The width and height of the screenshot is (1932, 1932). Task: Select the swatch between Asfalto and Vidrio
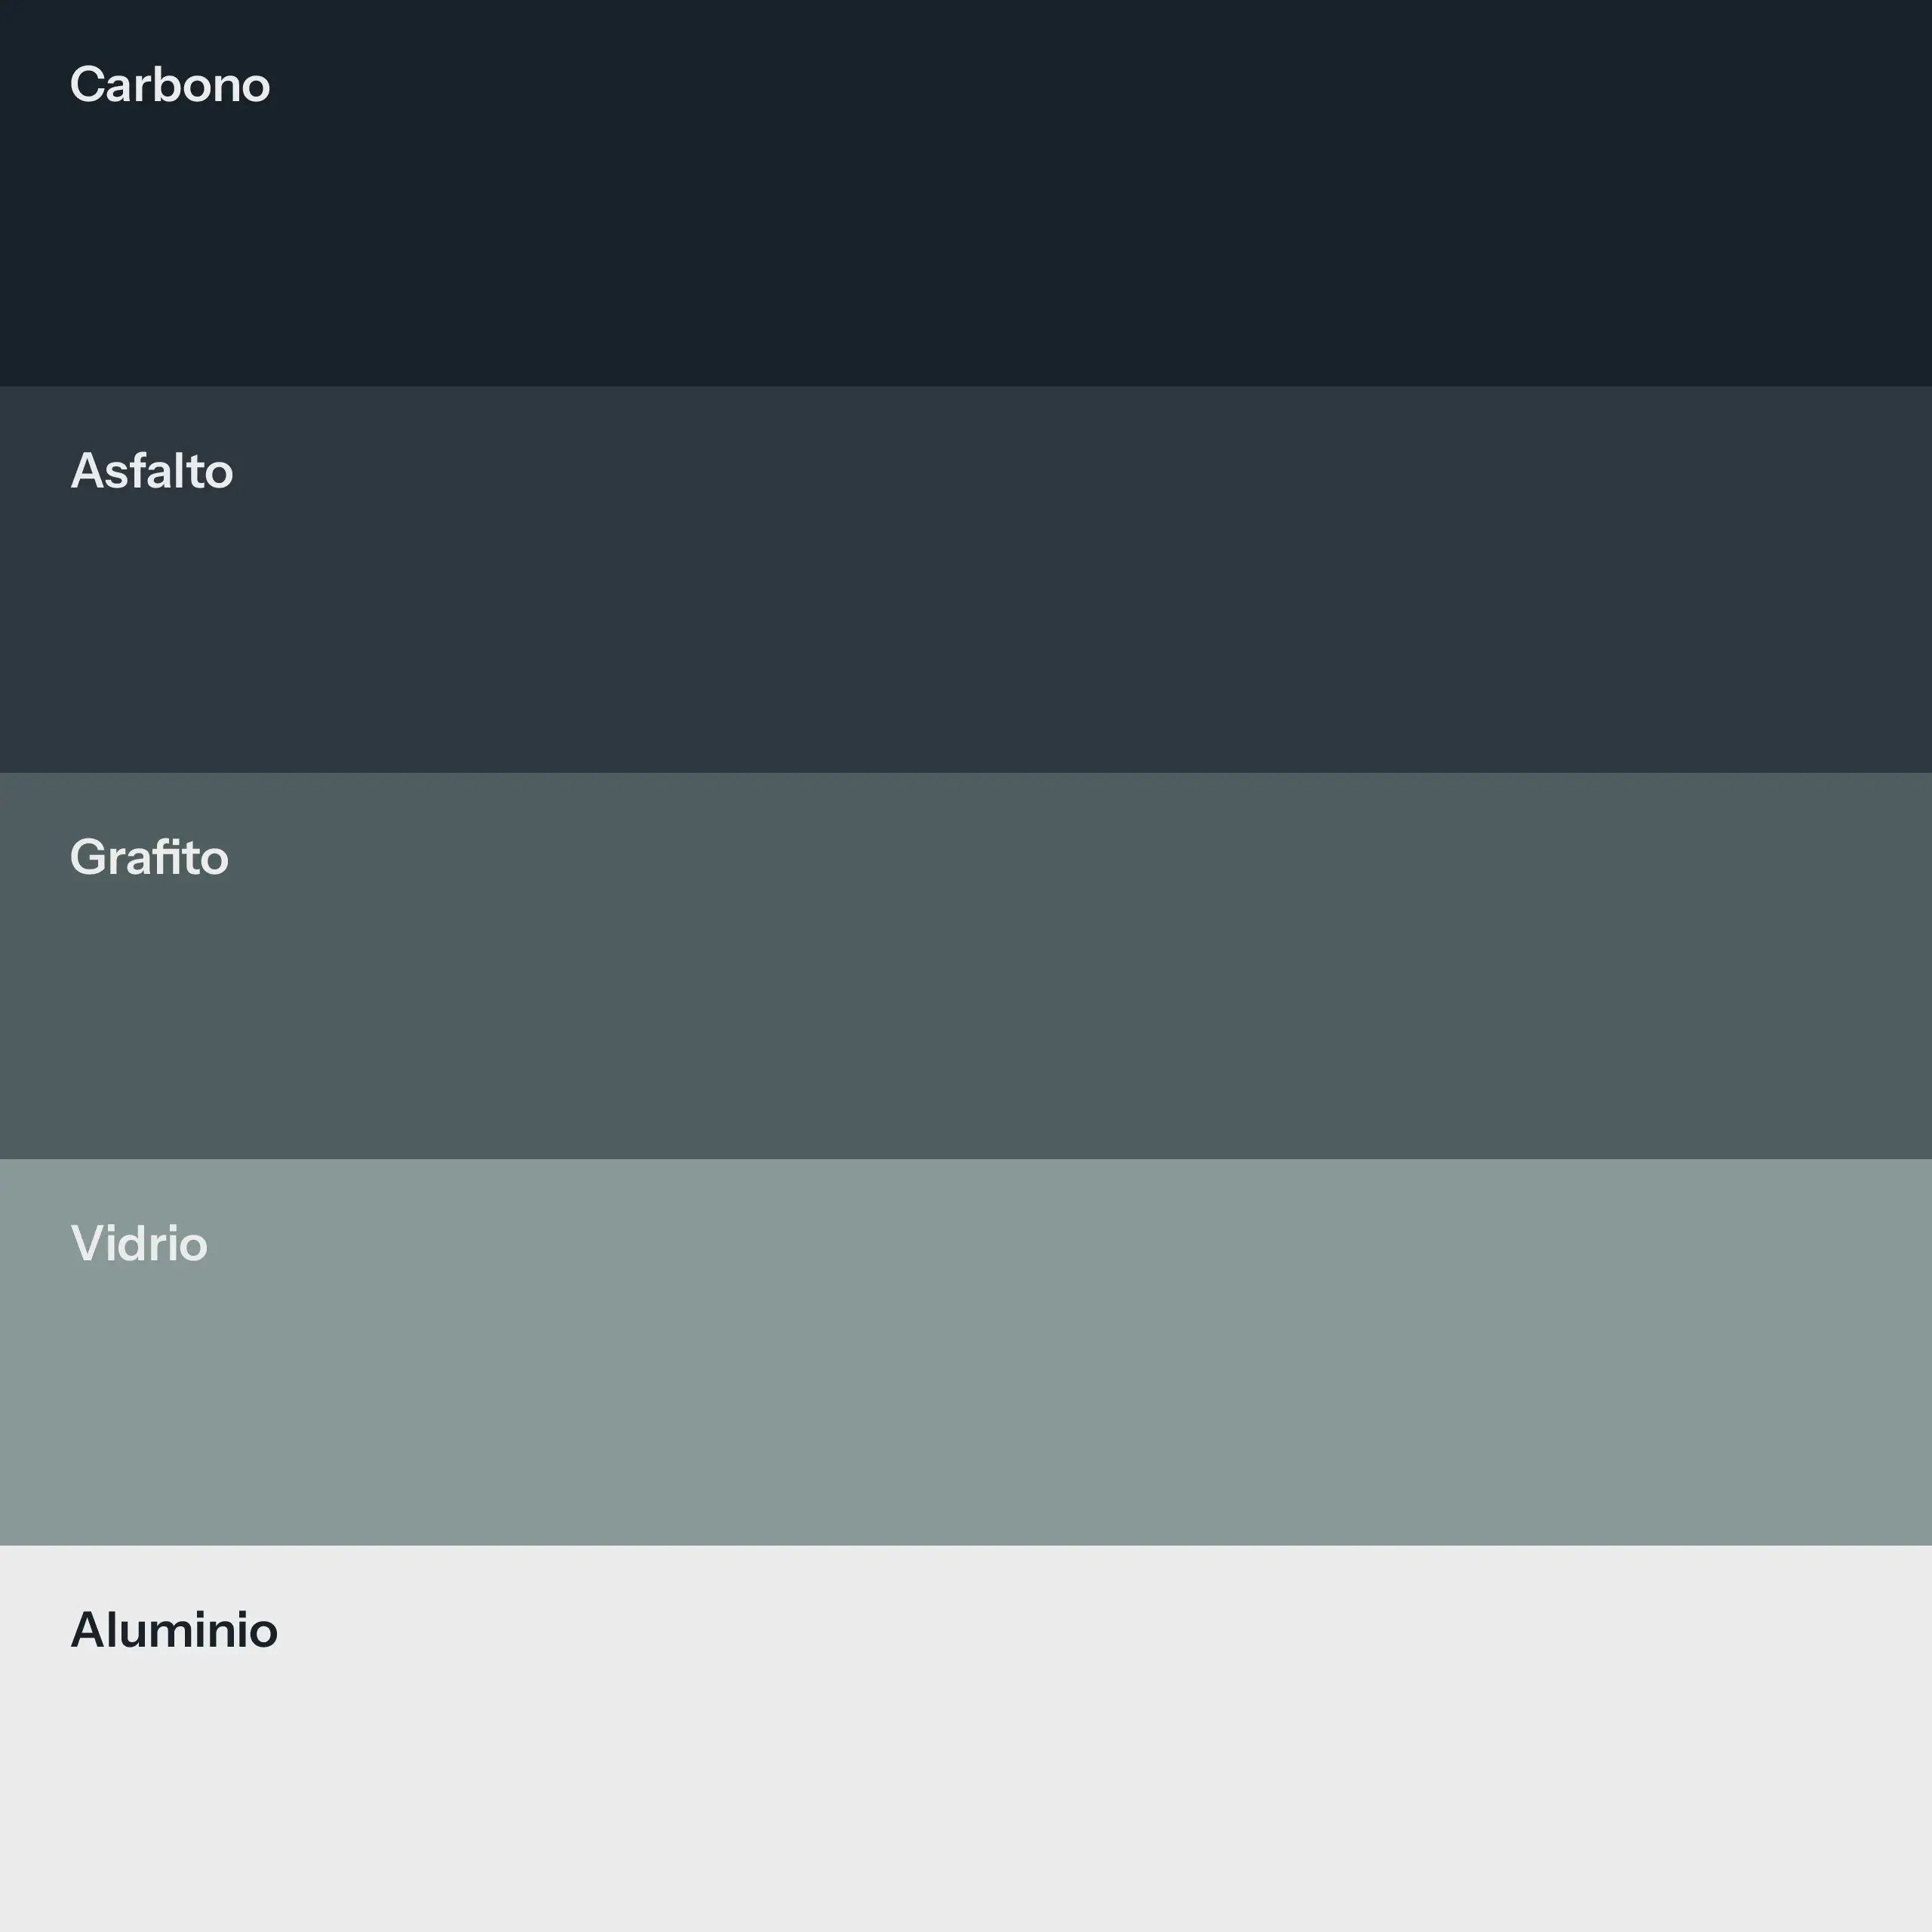966,966
